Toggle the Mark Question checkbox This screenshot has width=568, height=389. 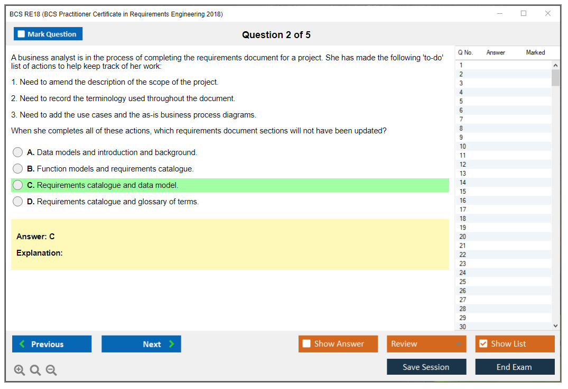21,34
